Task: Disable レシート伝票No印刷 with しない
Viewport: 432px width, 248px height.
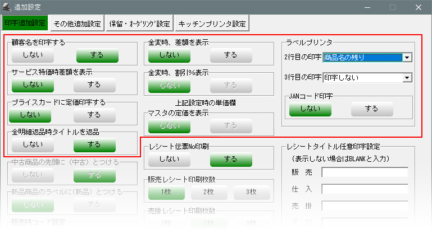Action: point(169,160)
